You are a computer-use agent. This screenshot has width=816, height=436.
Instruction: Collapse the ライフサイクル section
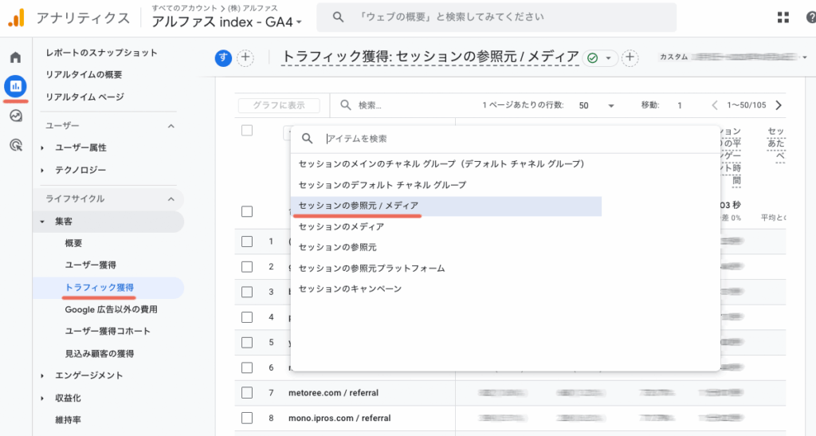point(171,199)
